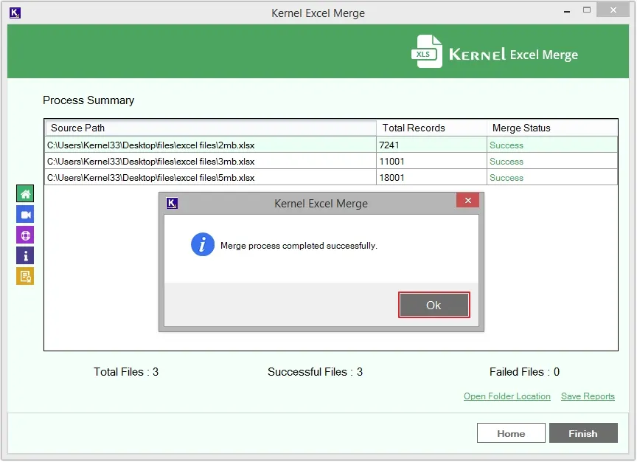
Task: Click the Source Path column header
Action: pyautogui.click(x=210, y=128)
